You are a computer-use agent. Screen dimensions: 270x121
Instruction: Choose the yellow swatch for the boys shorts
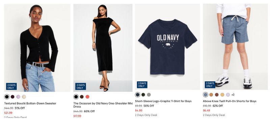click(222, 94)
